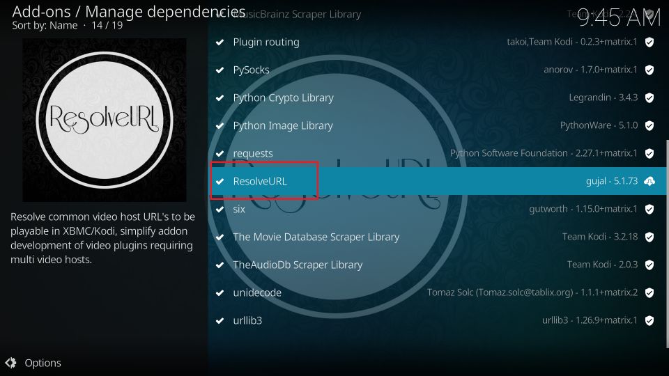Click verified shield icon for PySocks

649,70
